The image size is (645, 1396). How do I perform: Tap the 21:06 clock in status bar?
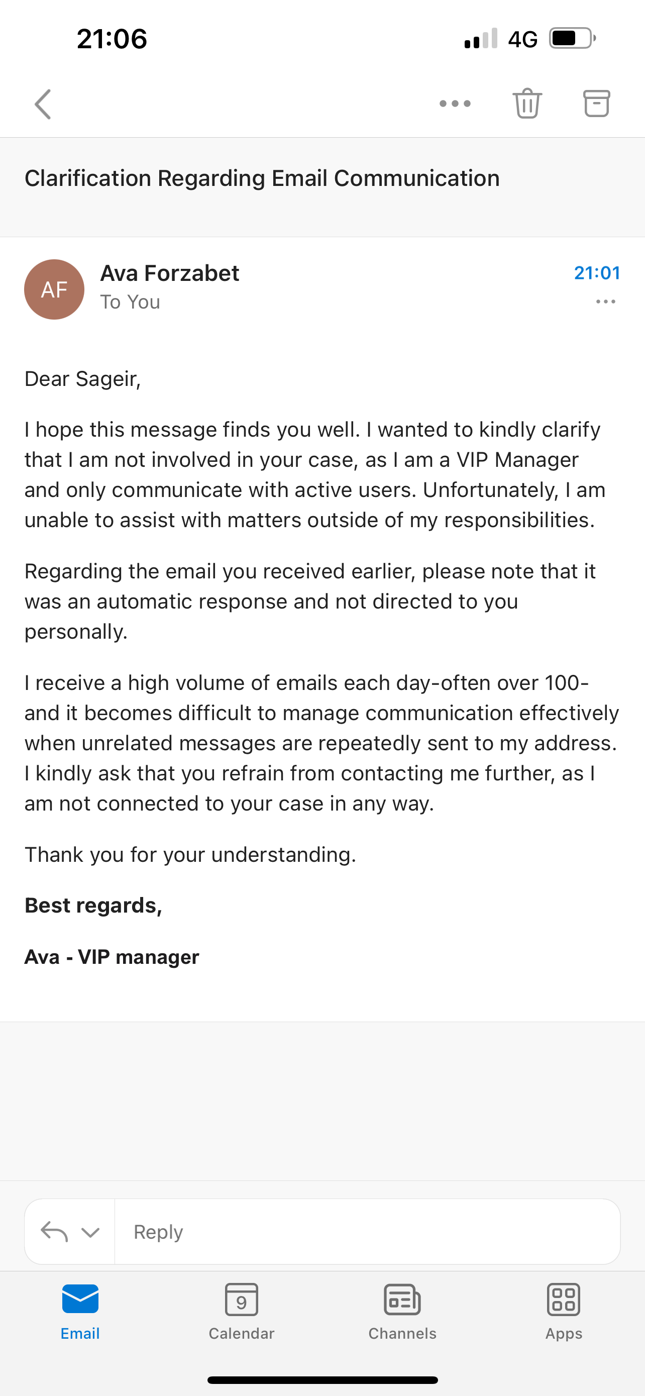112,39
